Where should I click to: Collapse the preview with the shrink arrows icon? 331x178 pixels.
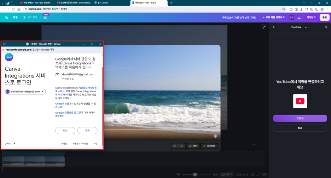[x=264, y=28]
